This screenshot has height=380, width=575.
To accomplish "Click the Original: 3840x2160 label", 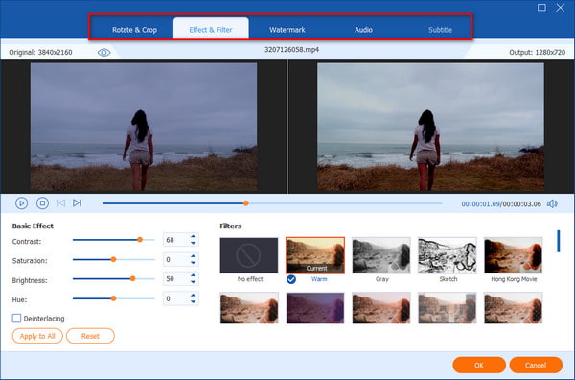I will (40, 53).
